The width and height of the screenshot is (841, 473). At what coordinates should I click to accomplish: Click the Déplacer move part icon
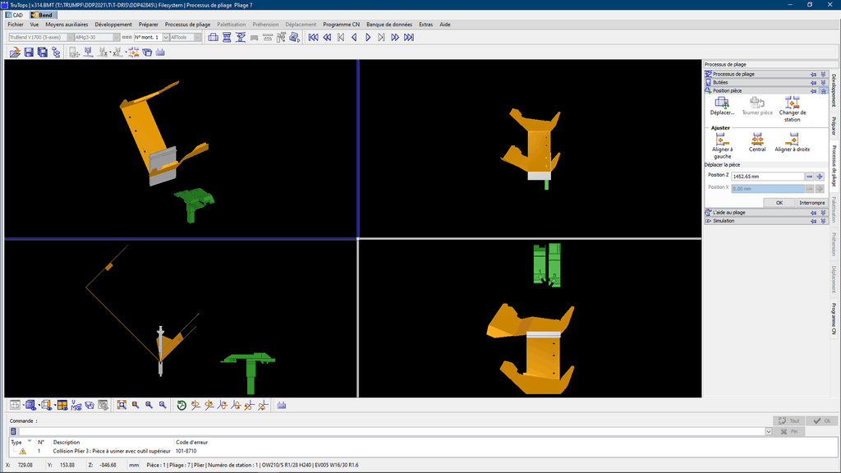pyautogui.click(x=722, y=106)
